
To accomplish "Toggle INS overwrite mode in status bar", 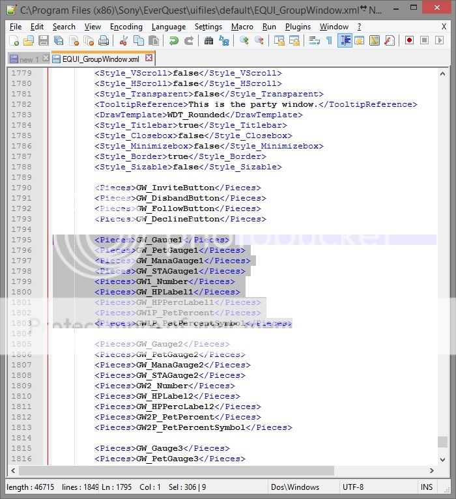I will (427, 487).
